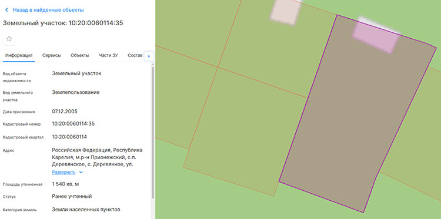The width and height of the screenshot is (441, 219).
Task: Switch to the Объекты tab
Action: click(80, 56)
